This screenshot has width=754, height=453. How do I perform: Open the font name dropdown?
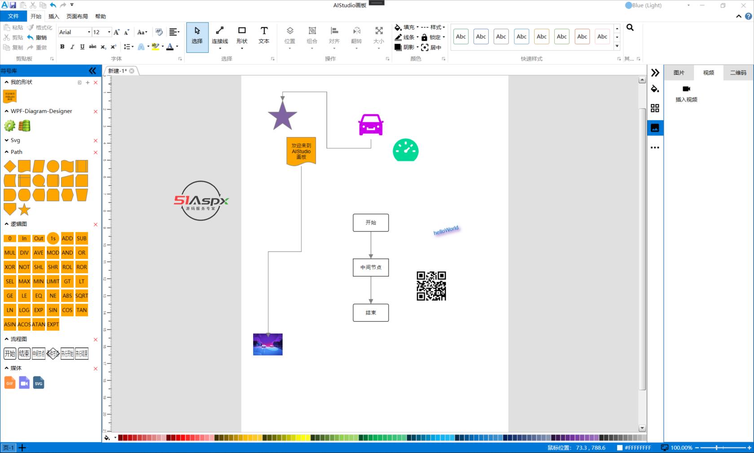(x=89, y=32)
